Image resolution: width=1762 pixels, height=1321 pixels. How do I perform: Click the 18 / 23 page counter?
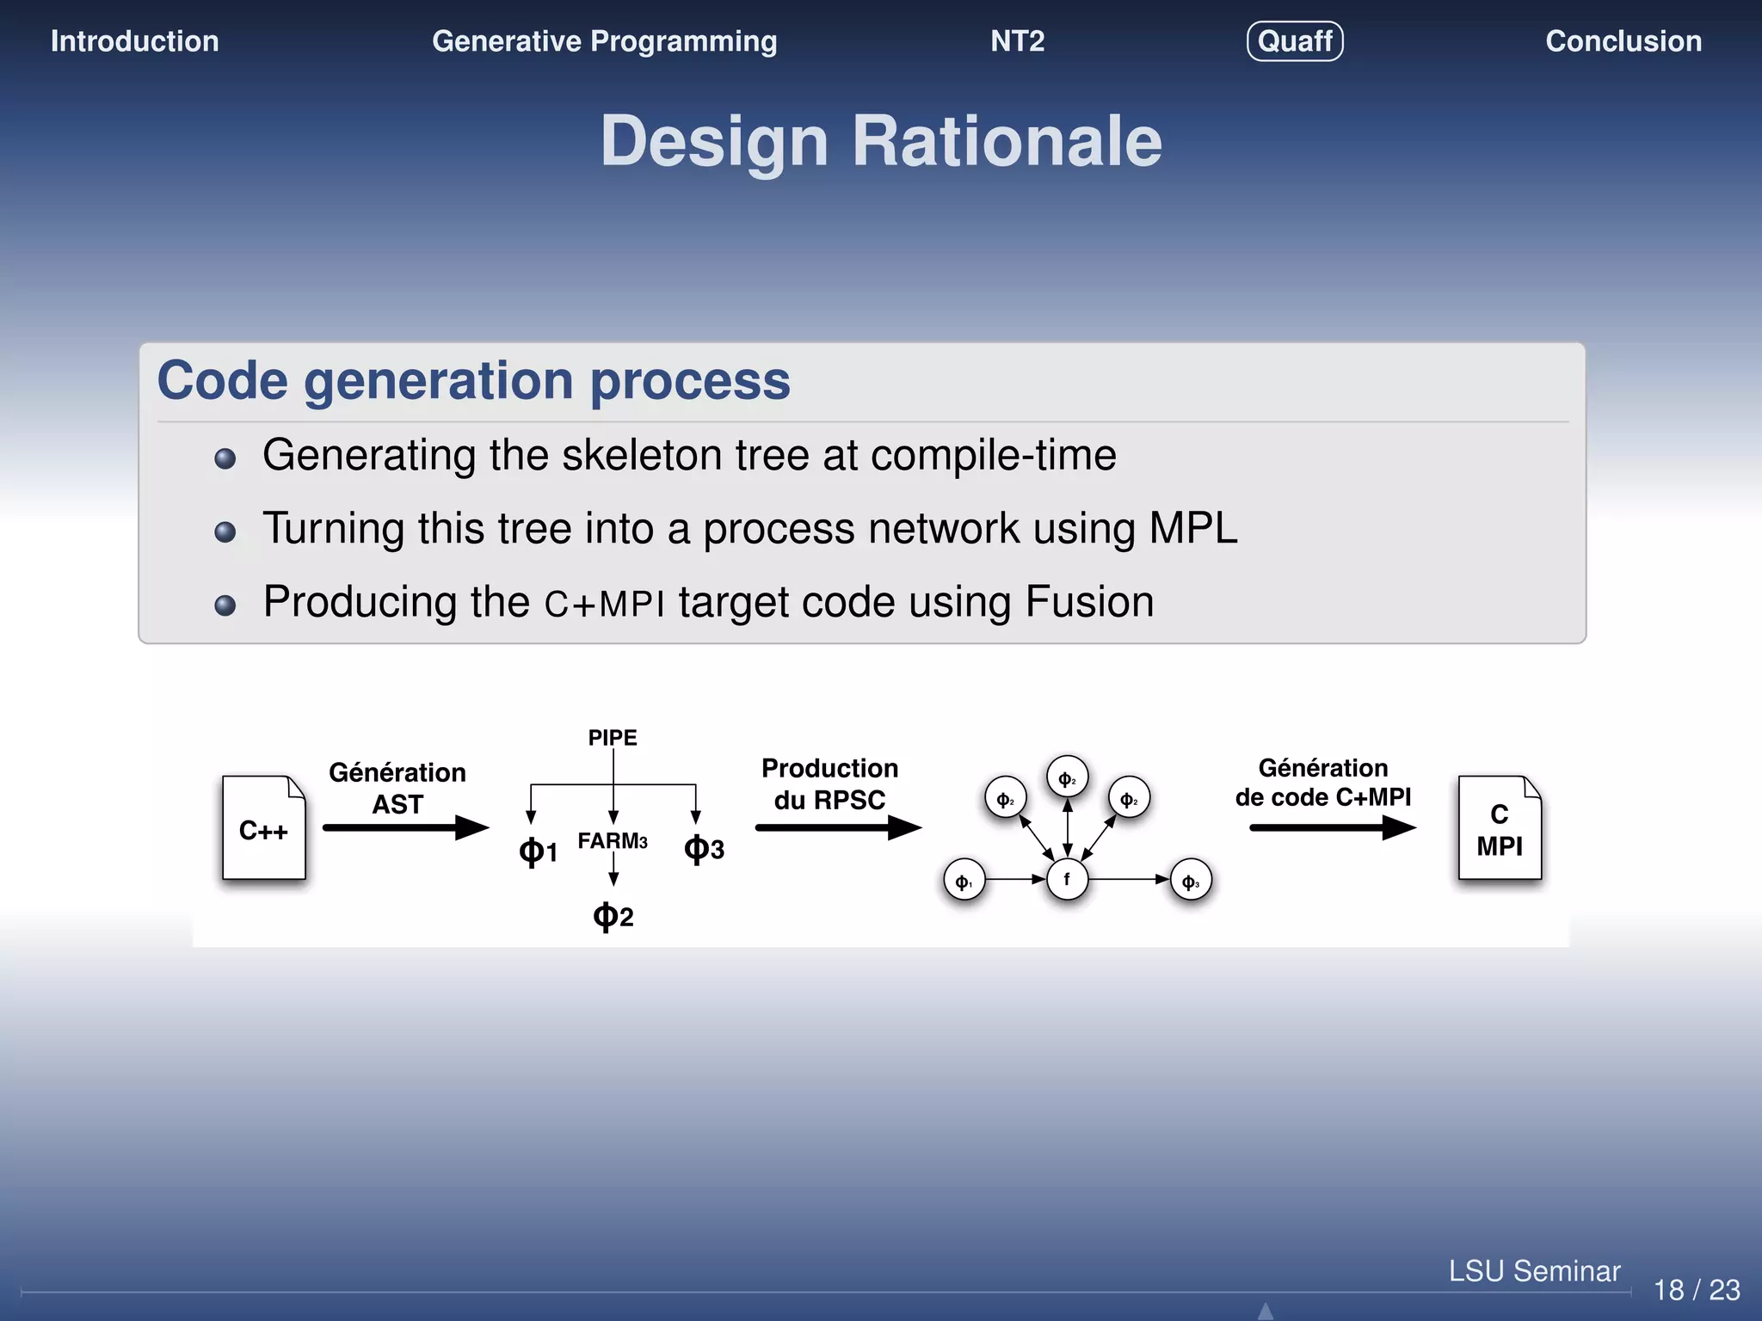click(x=1697, y=1290)
